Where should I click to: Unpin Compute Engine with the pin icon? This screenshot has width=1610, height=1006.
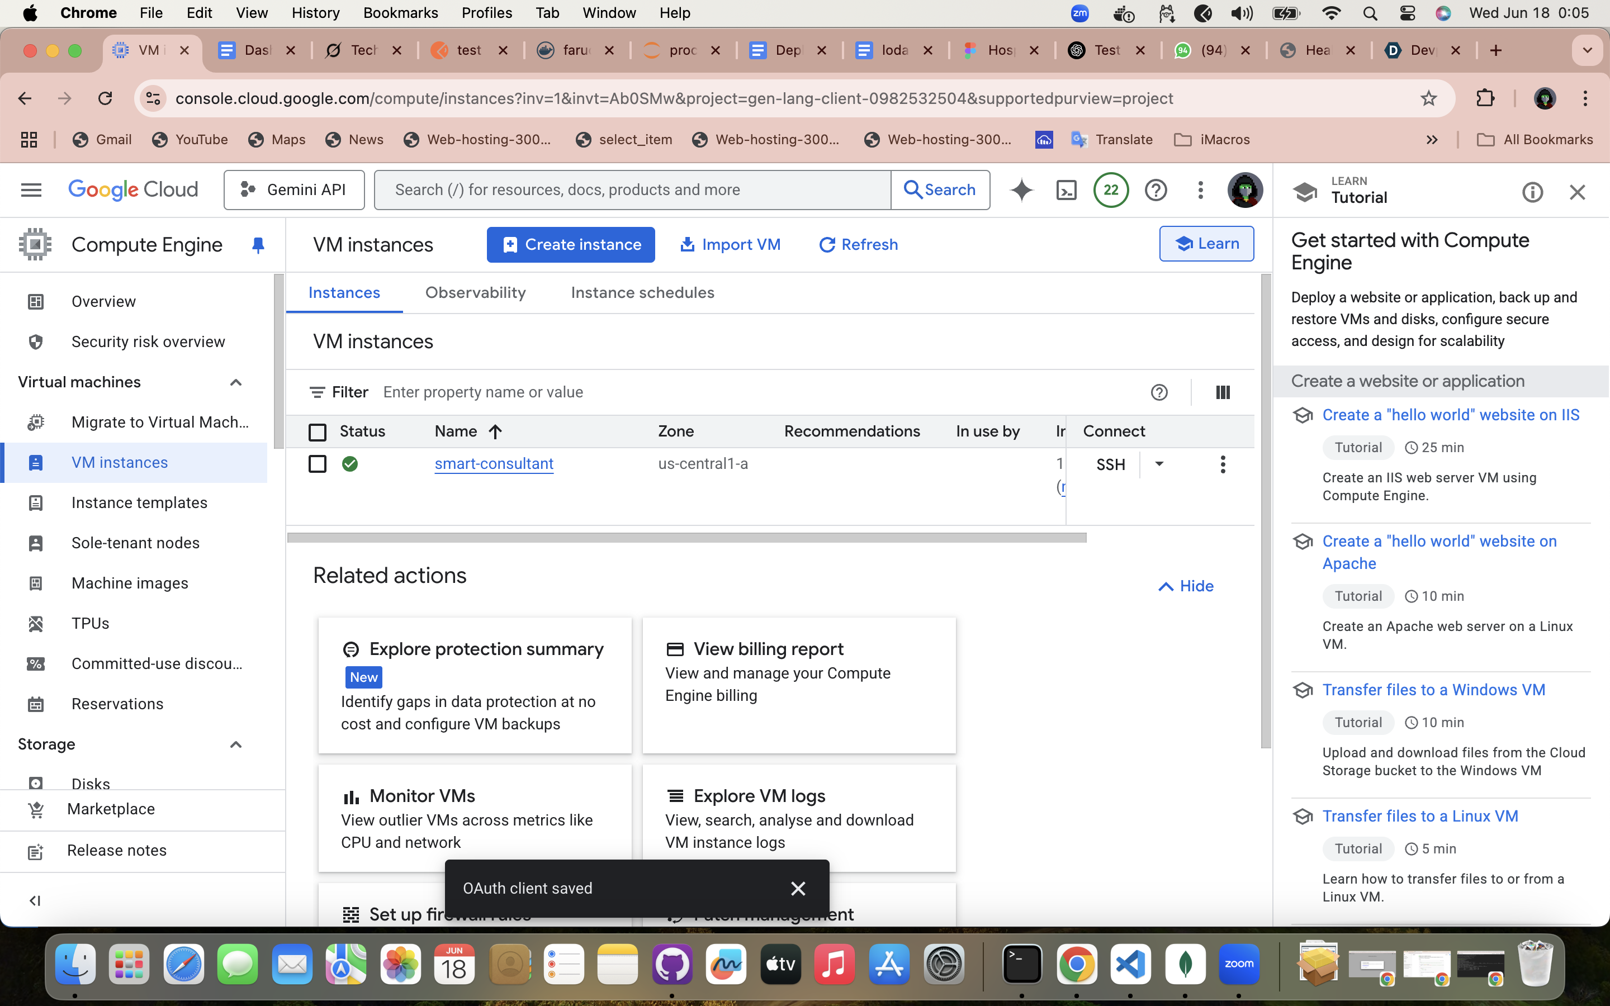click(x=258, y=245)
